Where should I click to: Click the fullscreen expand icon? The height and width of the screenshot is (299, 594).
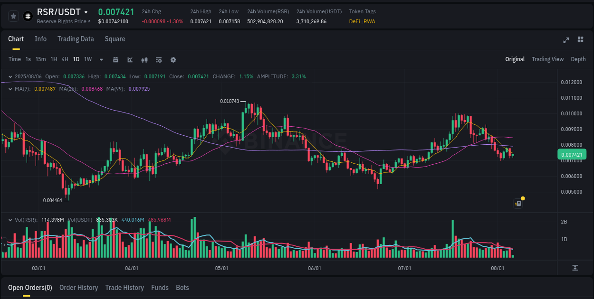tap(565, 41)
